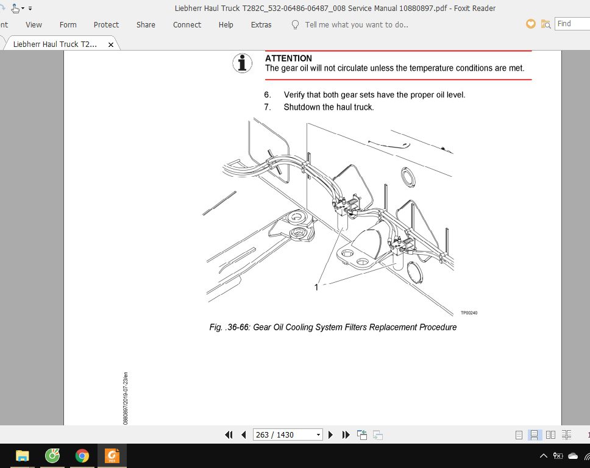Click the gear oil cooling diagram image
The image size is (590, 468).
[330, 217]
